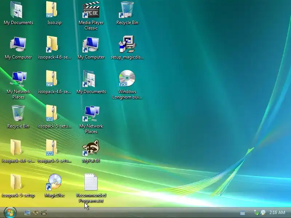Select the Windows Longhorn ISO disc icon
This screenshot has width=291, height=218.
127,78
